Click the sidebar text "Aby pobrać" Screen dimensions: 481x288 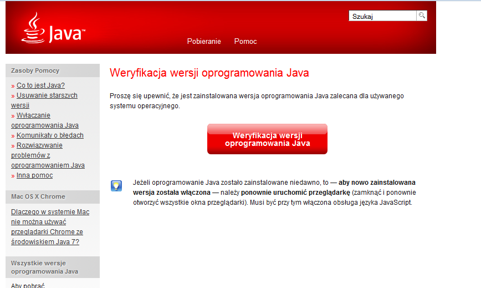pyautogui.click(x=28, y=285)
